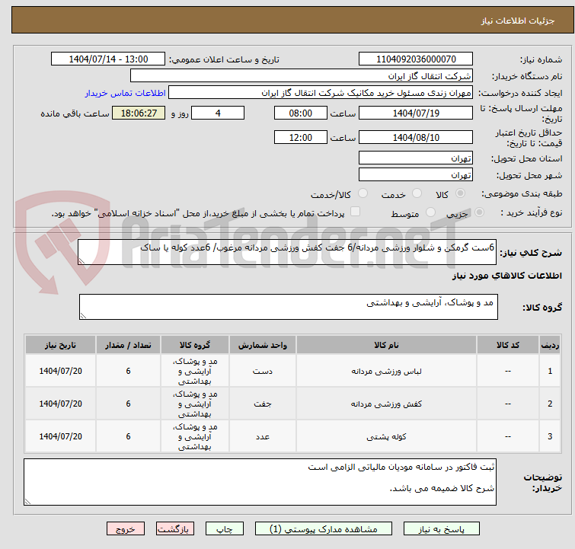Click the 'شهر محل تحویل' field

click(415, 175)
